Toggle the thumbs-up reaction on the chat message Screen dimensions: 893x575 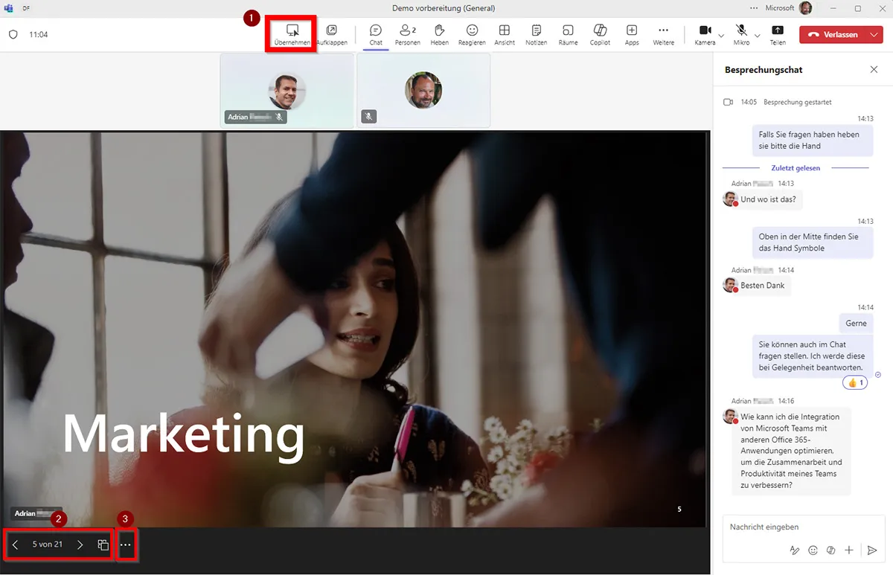tap(855, 382)
